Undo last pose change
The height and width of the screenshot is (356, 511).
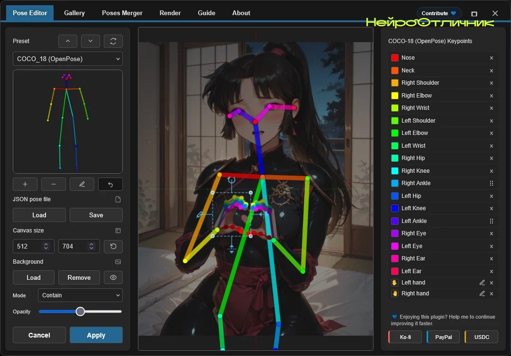click(110, 184)
